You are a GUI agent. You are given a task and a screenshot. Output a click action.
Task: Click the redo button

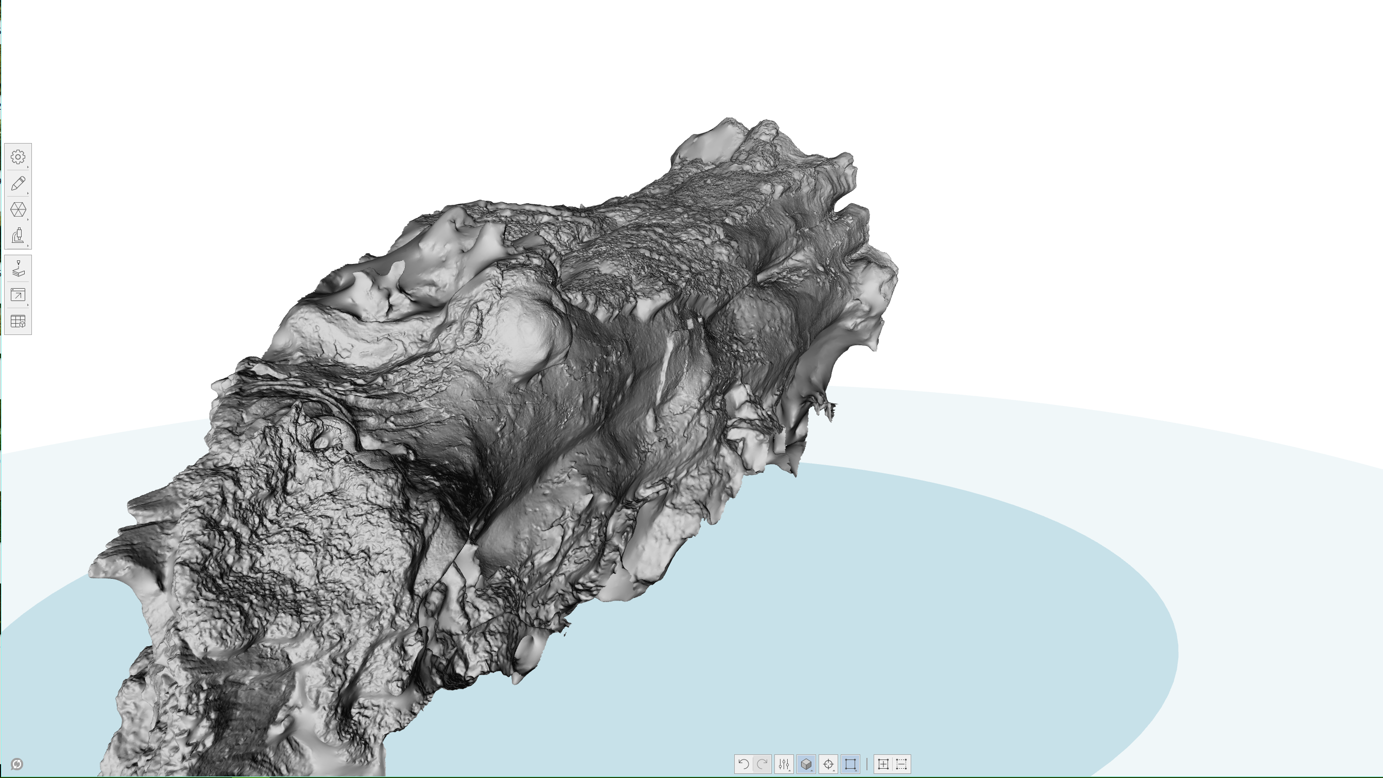(763, 764)
